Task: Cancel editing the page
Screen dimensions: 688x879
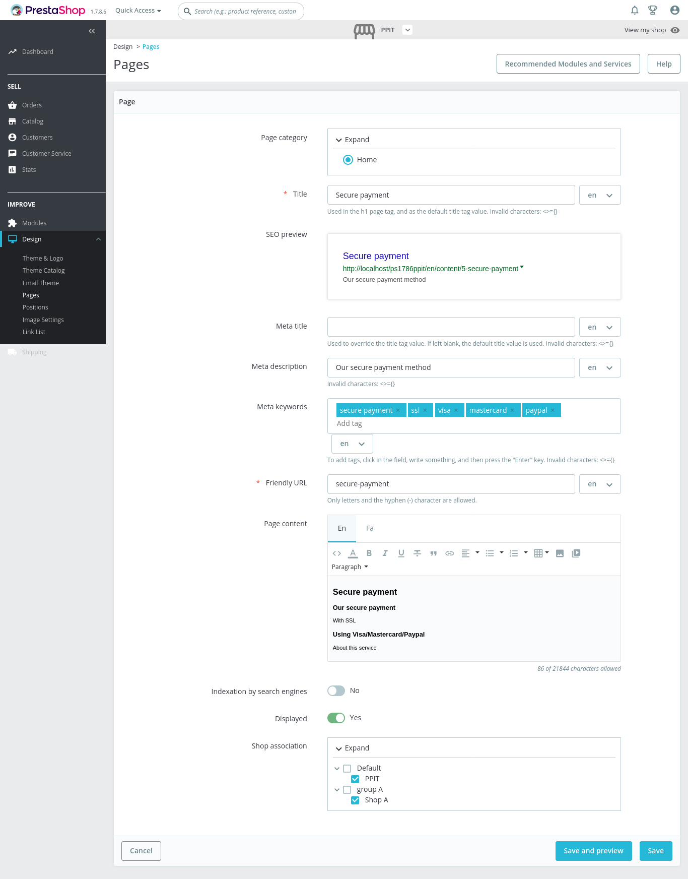Action: point(141,851)
